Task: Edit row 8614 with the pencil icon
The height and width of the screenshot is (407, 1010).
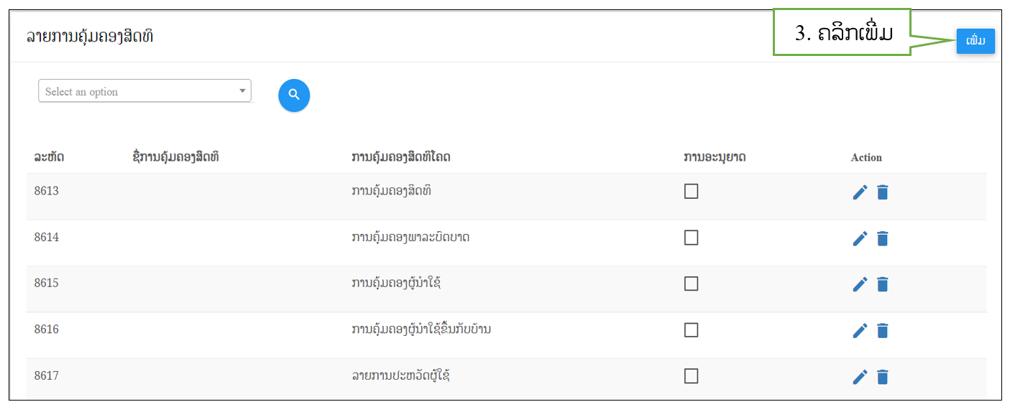Action: coord(860,238)
